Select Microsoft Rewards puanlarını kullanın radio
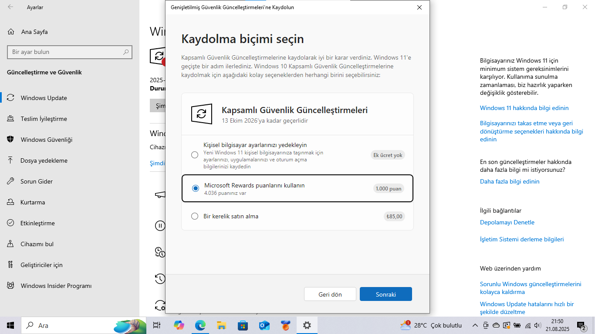Image resolution: width=595 pixels, height=334 pixels. [x=195, y=188]
